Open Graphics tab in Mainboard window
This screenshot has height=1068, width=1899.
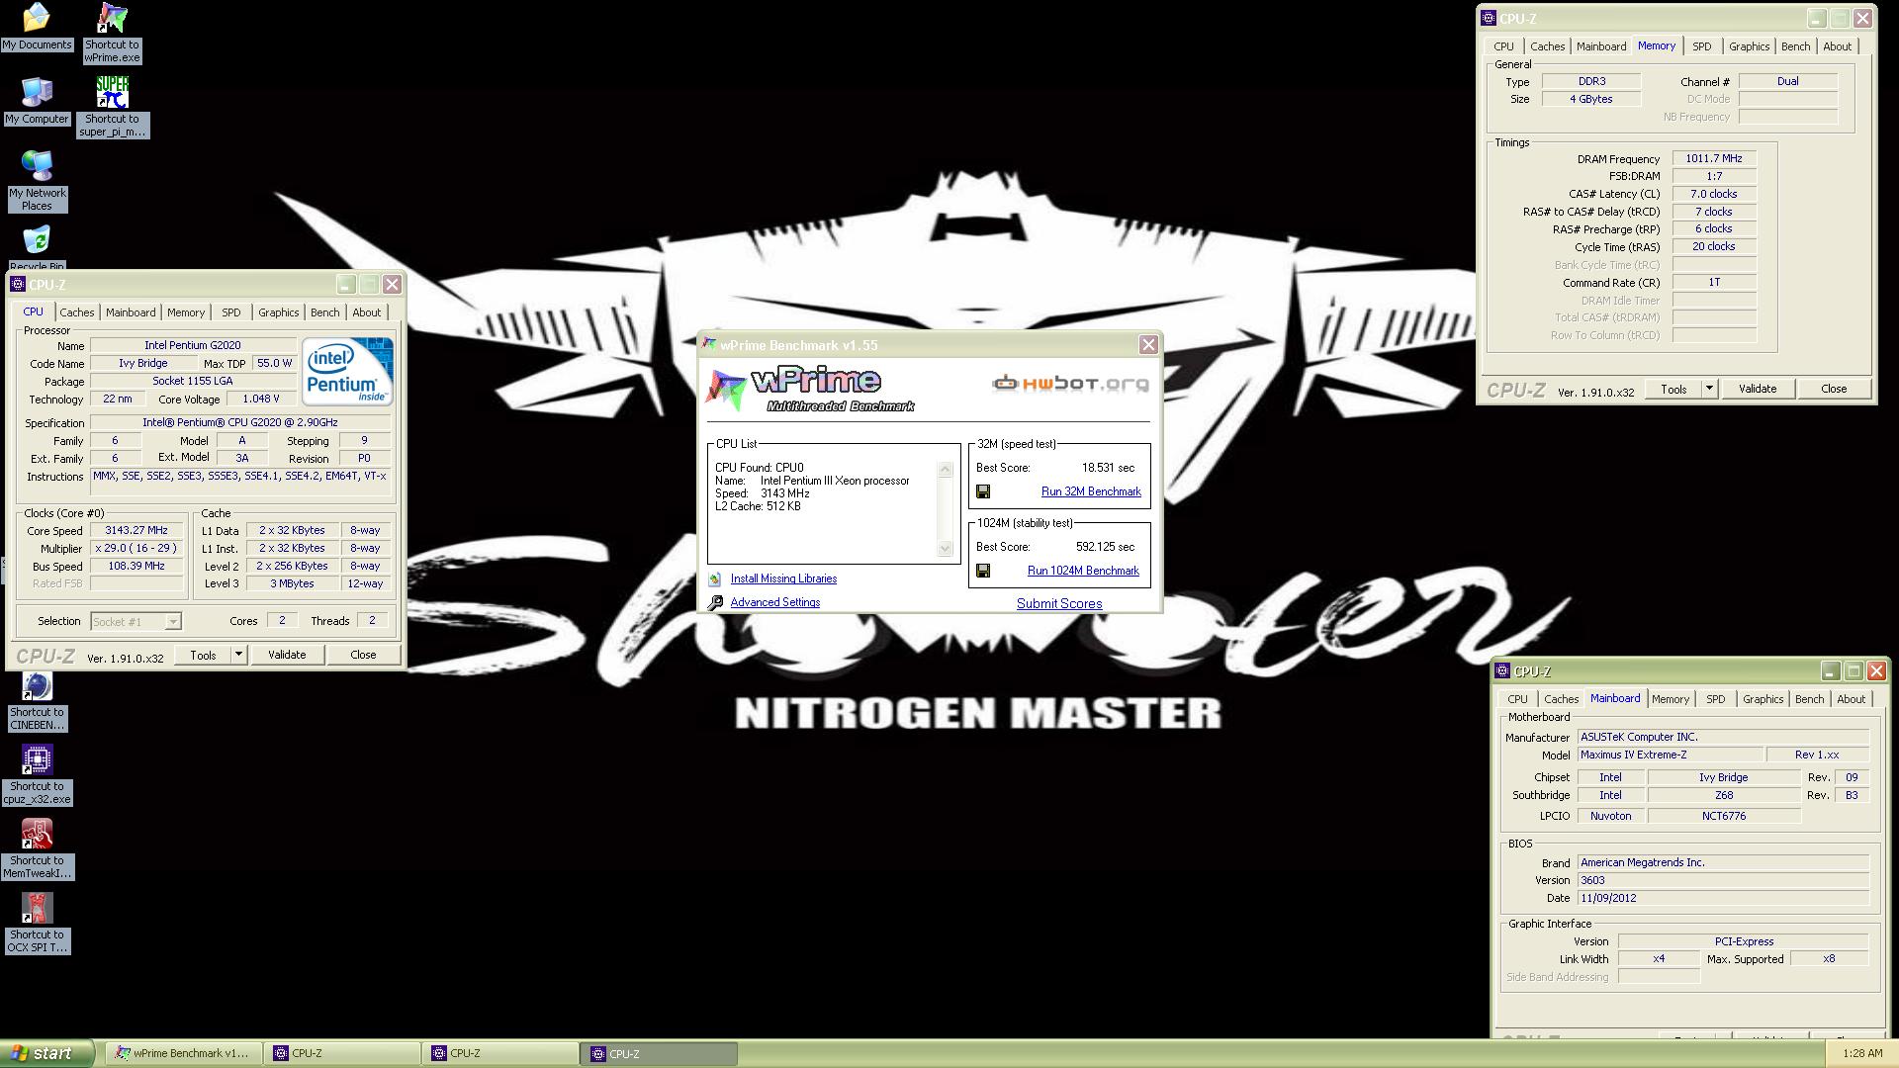coord(1763,699)
